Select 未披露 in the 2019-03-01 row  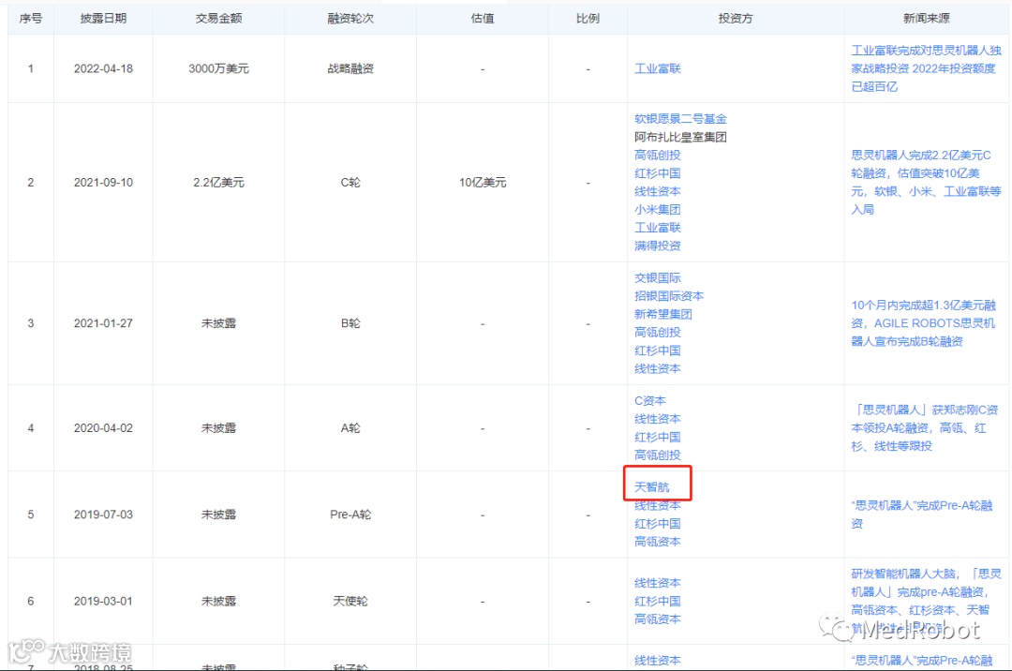click(x=218, y=601)
